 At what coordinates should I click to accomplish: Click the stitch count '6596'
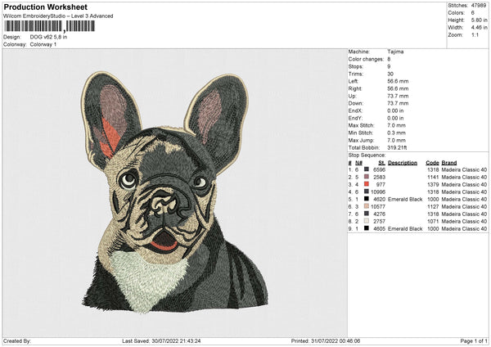tap(379, 169)
